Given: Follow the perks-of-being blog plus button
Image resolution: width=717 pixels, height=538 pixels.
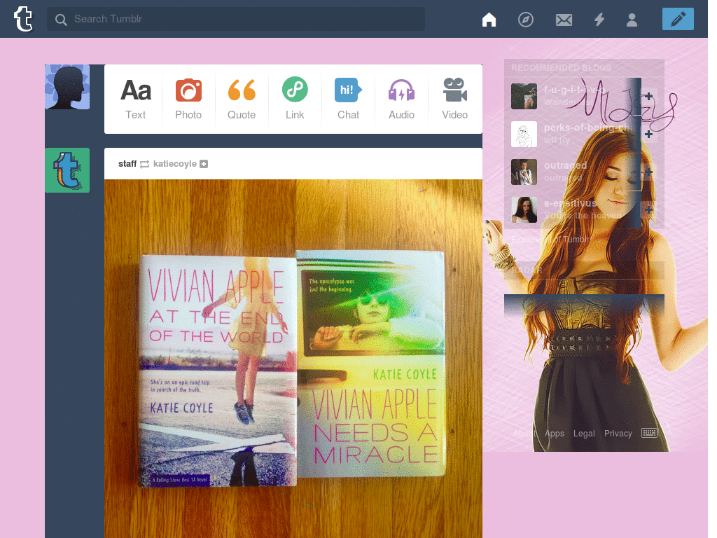Looking at the screenshot, I should tap(648, 134).
